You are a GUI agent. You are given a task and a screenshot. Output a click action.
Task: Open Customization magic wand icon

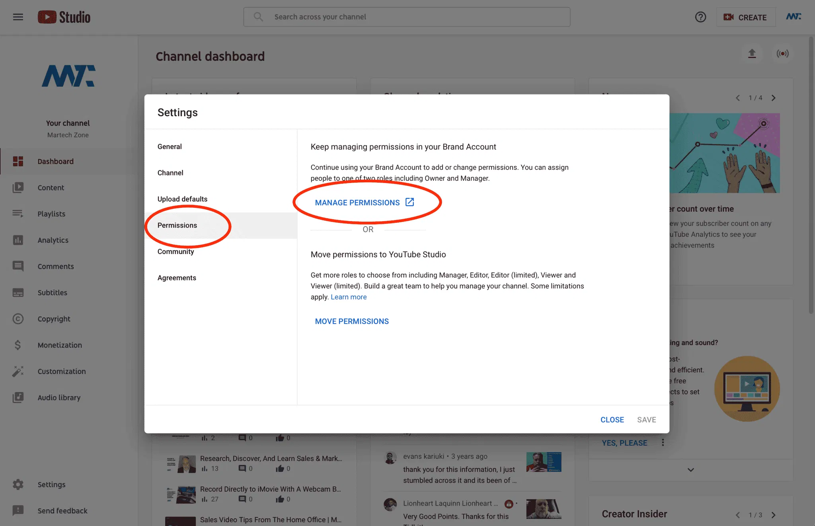pyautogui.click(x=18, y=371)
